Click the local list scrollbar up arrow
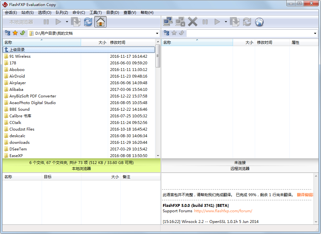Image resolution: width=321 pixels, height=234 pixels. (x=158, y=42)
